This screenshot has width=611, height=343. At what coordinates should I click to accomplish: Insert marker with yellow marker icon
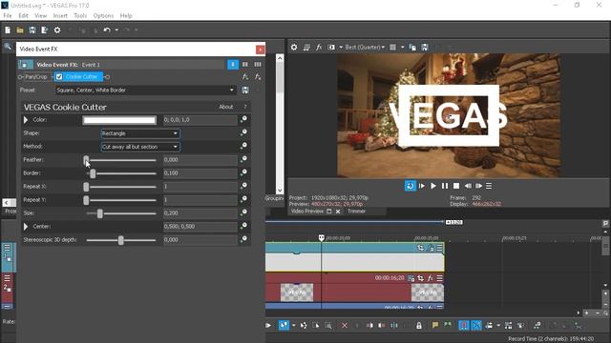[435, 325]
